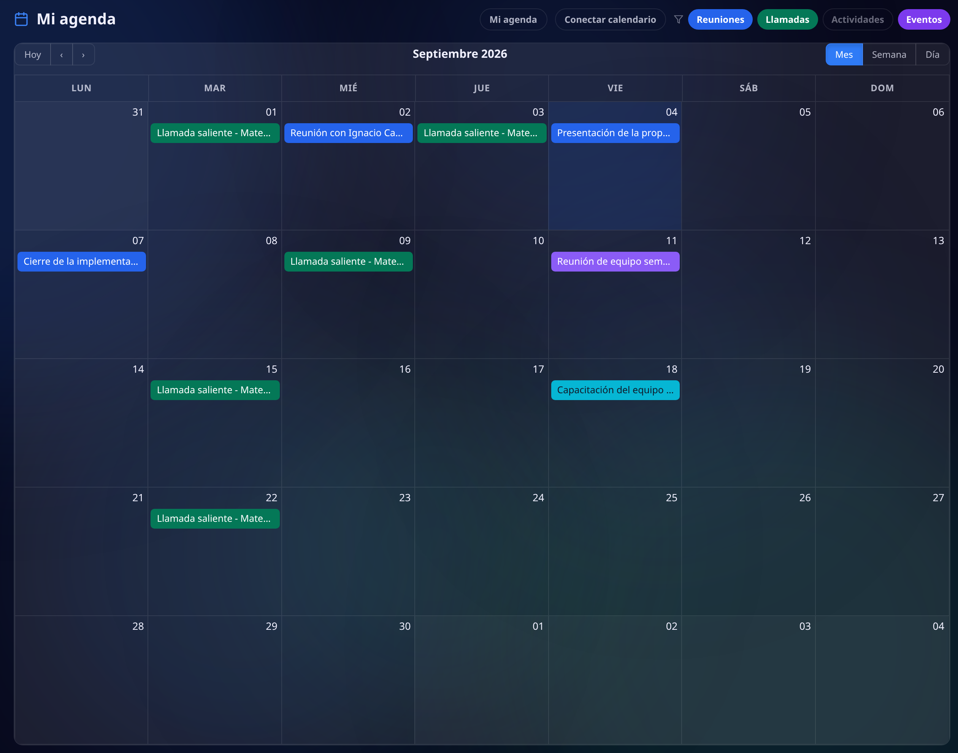This screenshot has width=958, height=753.
Task: Click the LUN column header
Action: (x=81, y=88)
